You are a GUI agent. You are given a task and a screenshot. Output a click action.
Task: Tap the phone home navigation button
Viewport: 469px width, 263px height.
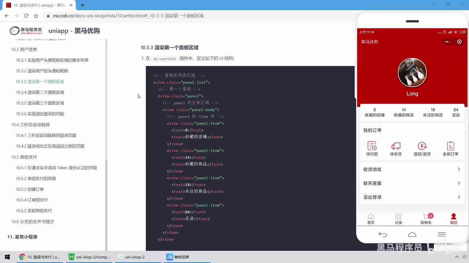click(412, 235)
